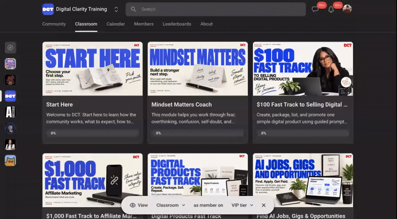Open the chat messages icon
Viewport: 397px width, 219px height.
coord(315,9)
